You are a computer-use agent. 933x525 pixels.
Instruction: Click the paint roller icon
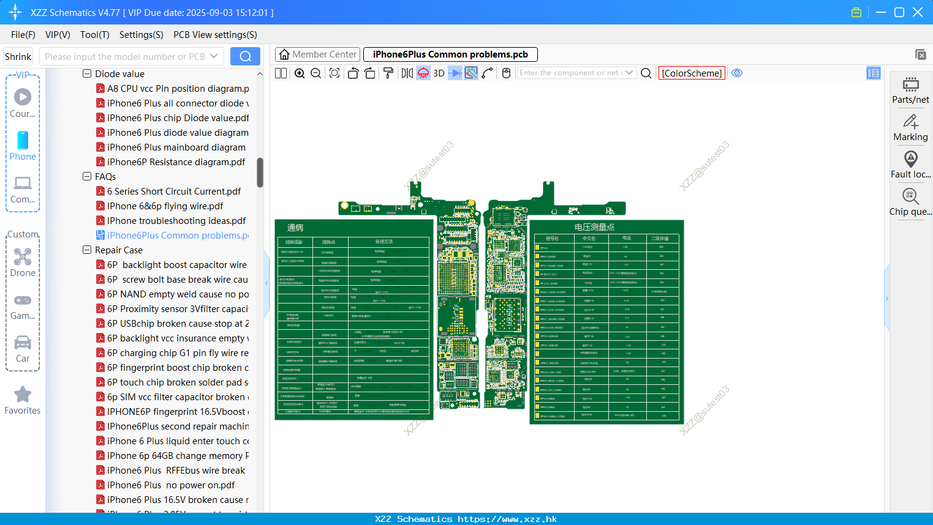(x=388, y=73)
